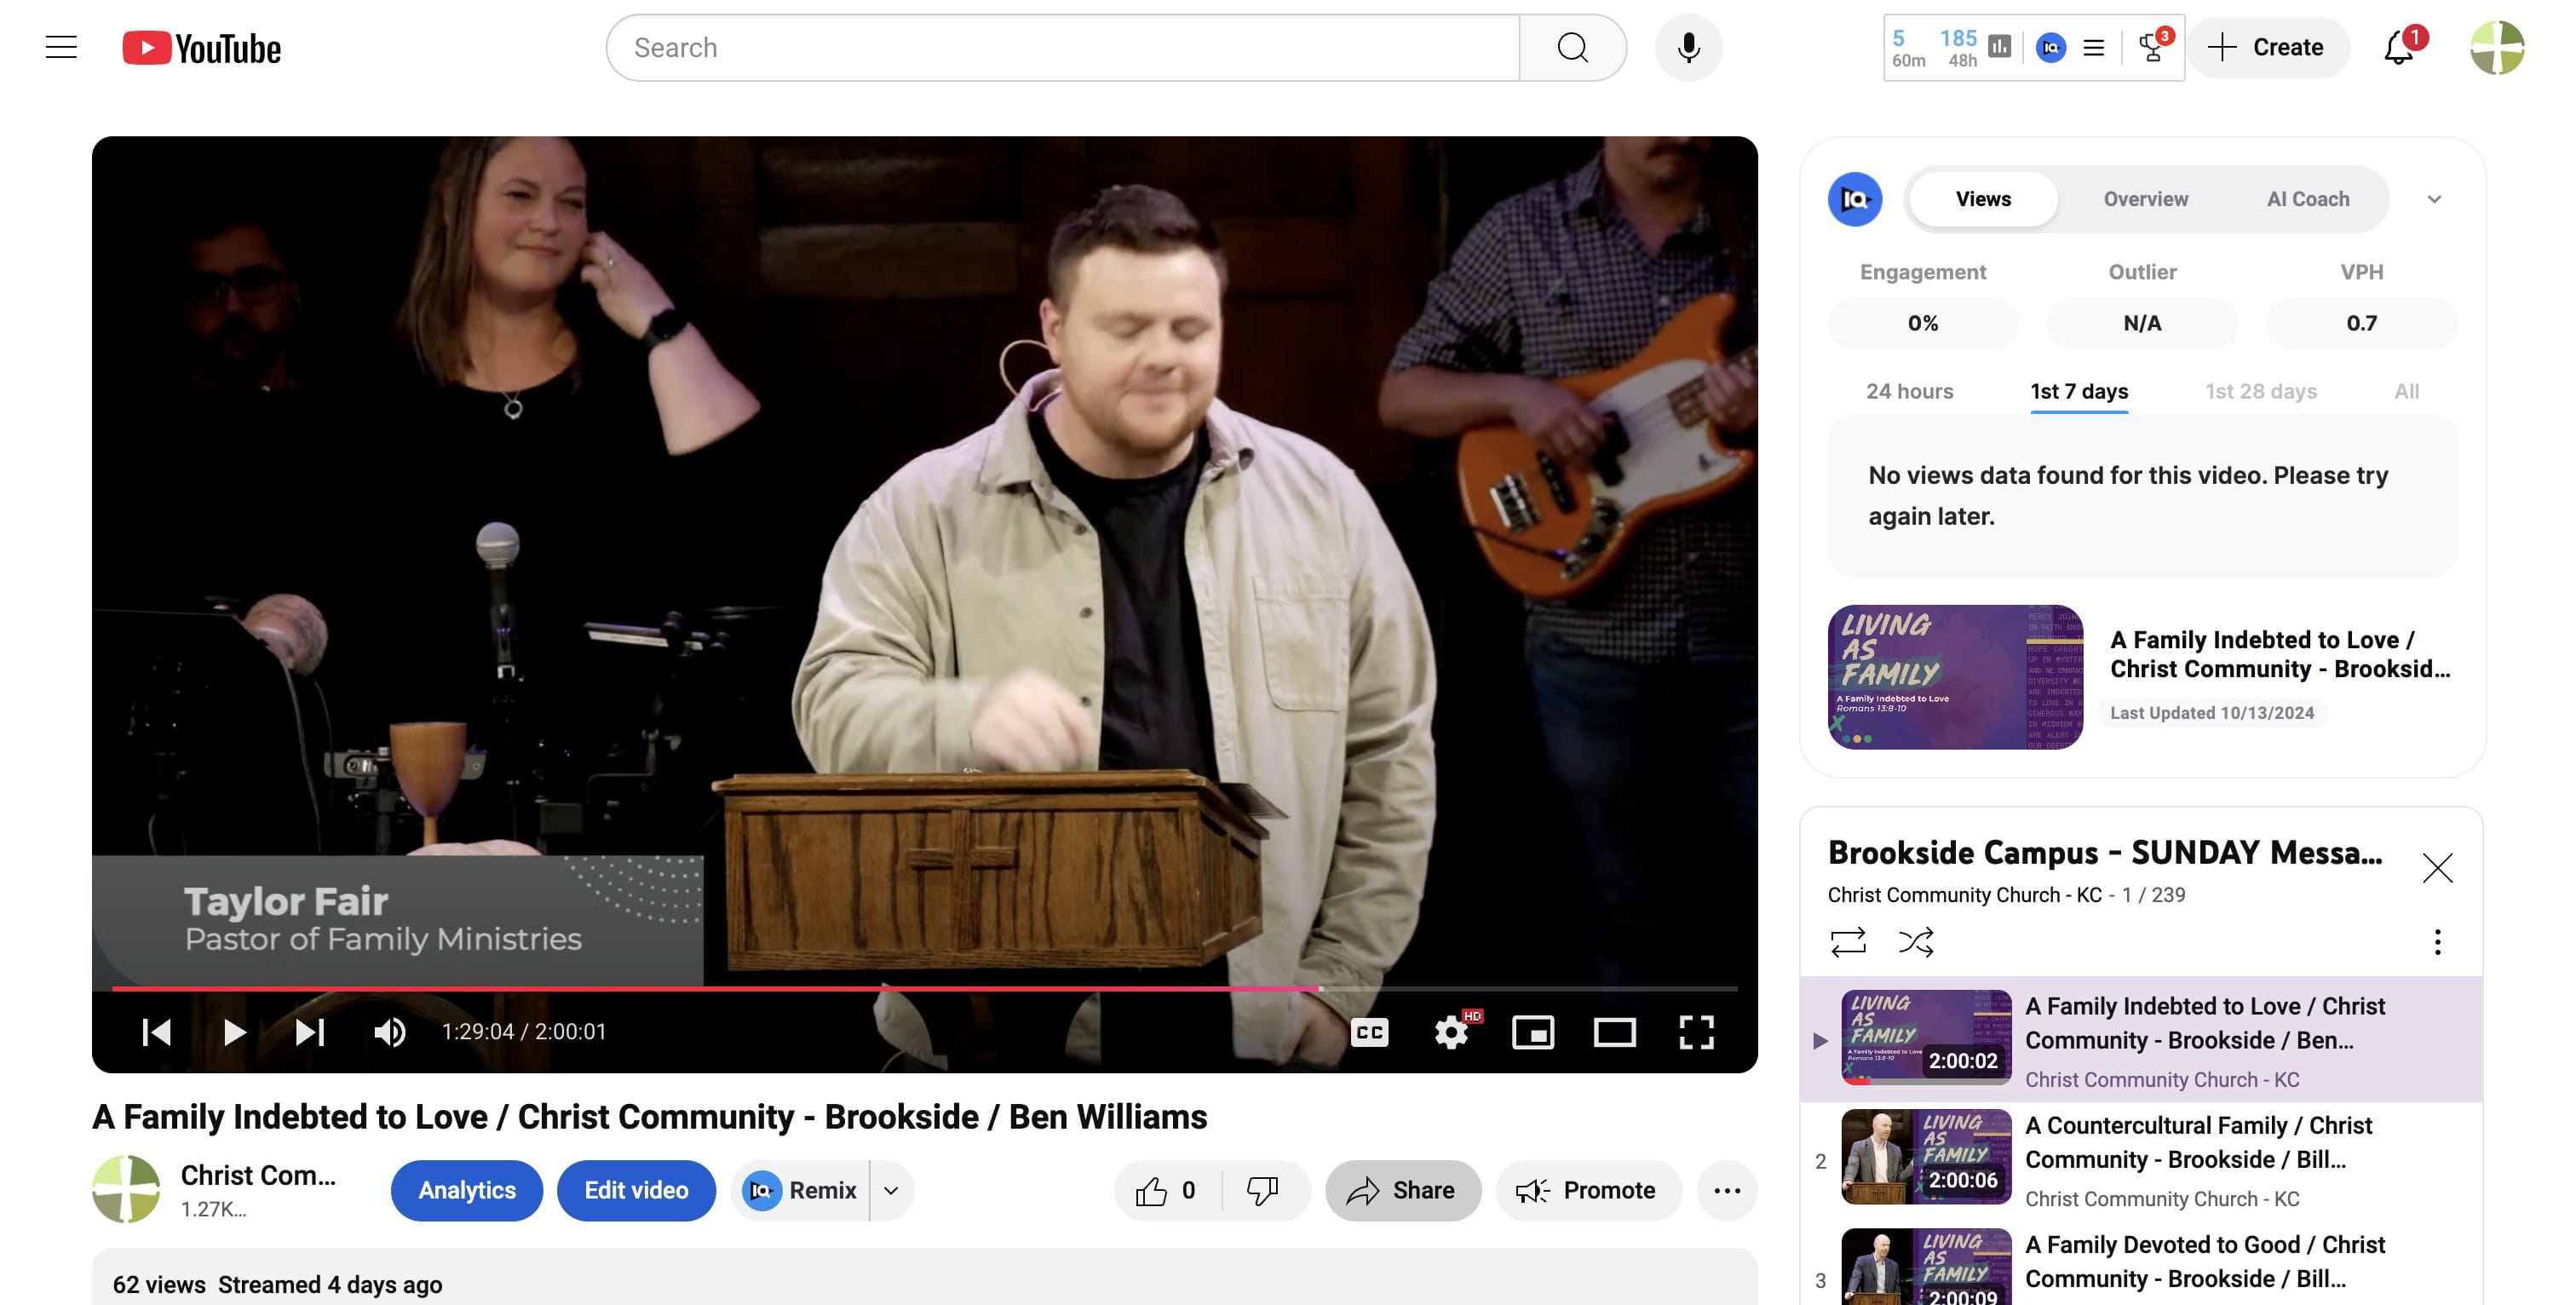Share this video
Image resolution: width=2576 pixels, height=1305 pixels.
coord(1402,1190)
